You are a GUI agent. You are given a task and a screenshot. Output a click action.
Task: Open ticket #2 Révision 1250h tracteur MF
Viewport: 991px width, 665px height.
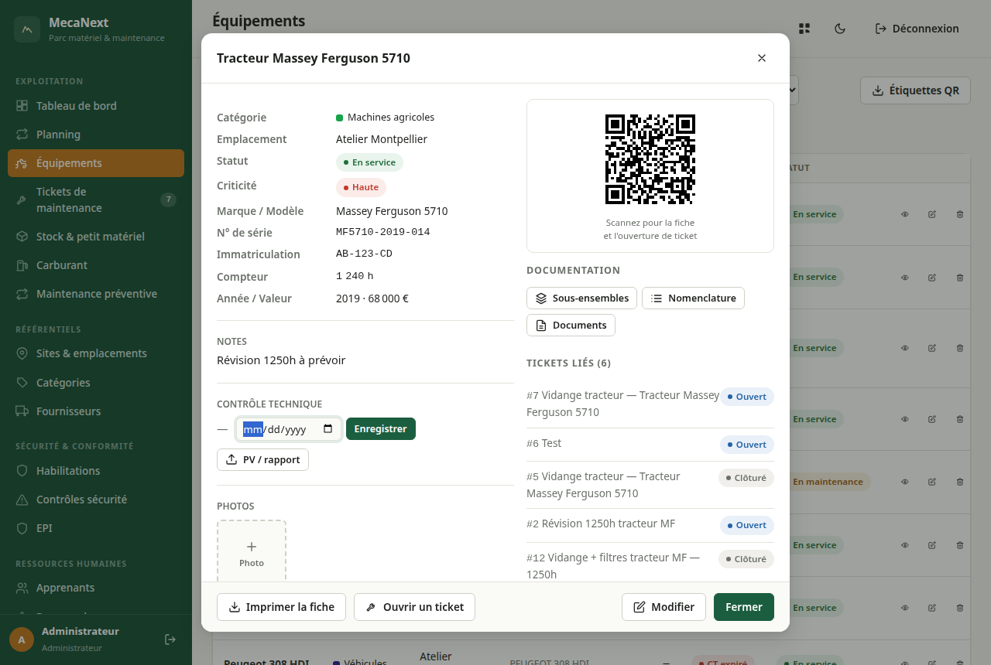650,524
